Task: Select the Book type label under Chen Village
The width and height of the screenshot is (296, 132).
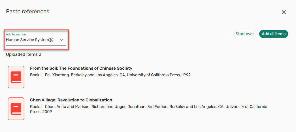Action: point(35,107)
